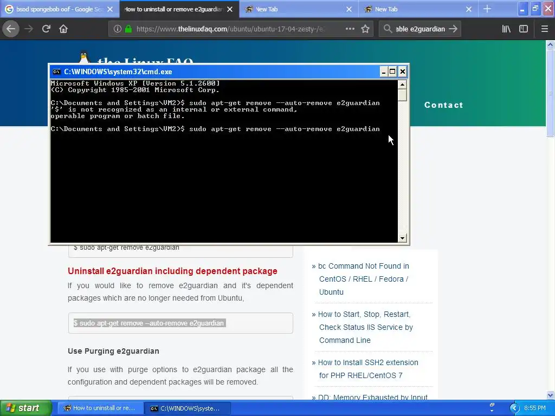
Task: Close the last New Tab
Action: (469, 9)
